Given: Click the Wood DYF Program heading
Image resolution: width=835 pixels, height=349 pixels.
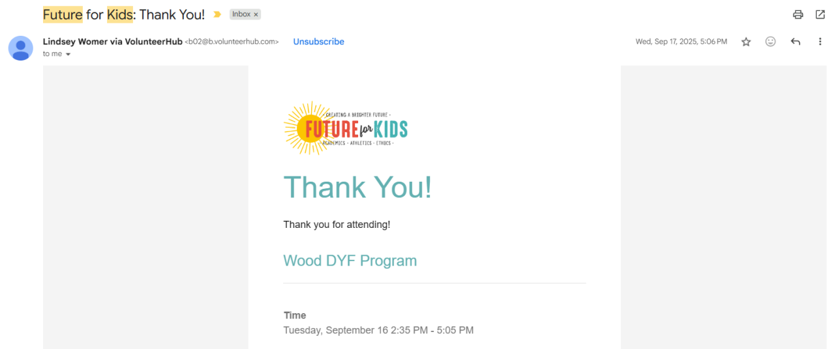Looking at the screenshot, I should tap(350, 260).
